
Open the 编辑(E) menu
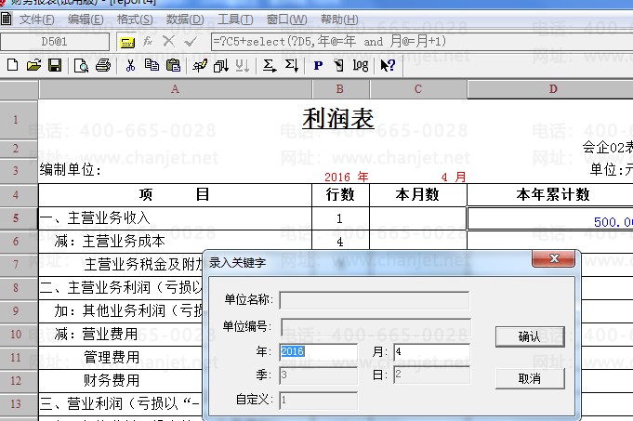86,20
